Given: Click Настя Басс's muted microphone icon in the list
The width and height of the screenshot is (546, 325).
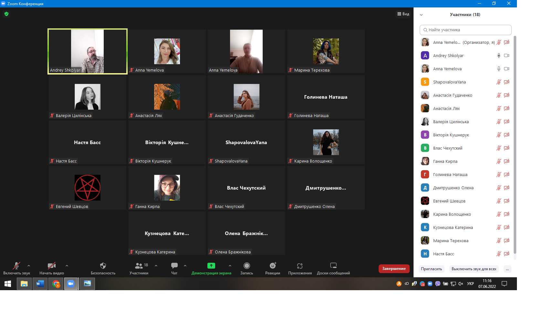Looking at the screenshot, I should point(499,254).
